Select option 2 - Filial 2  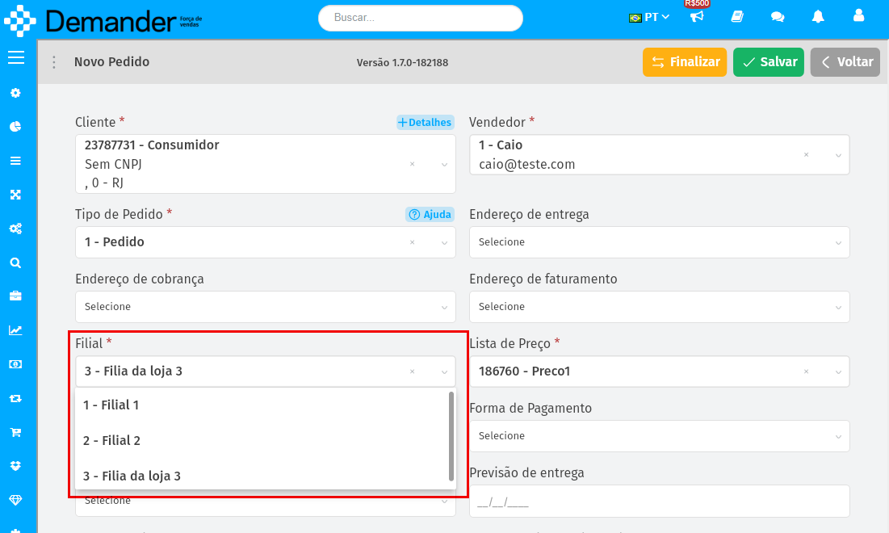(x=262, y=441)
